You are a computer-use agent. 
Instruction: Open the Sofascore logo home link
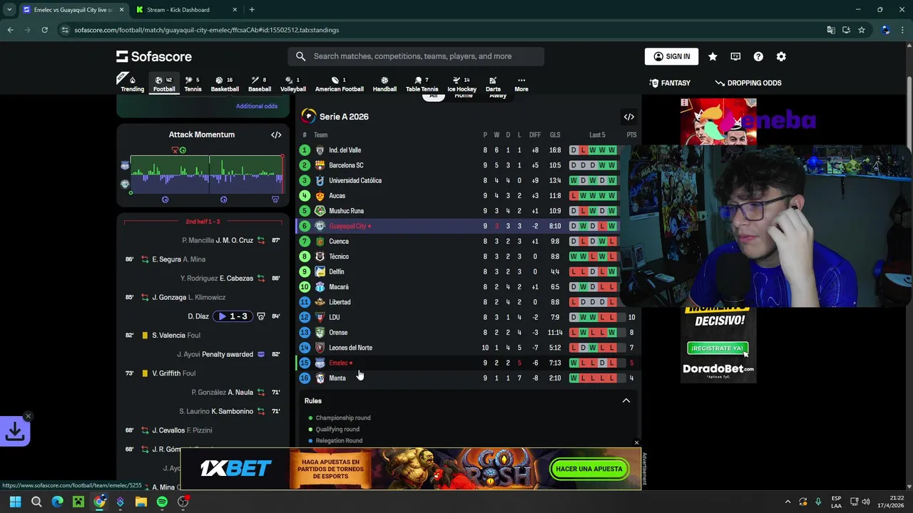154,56
